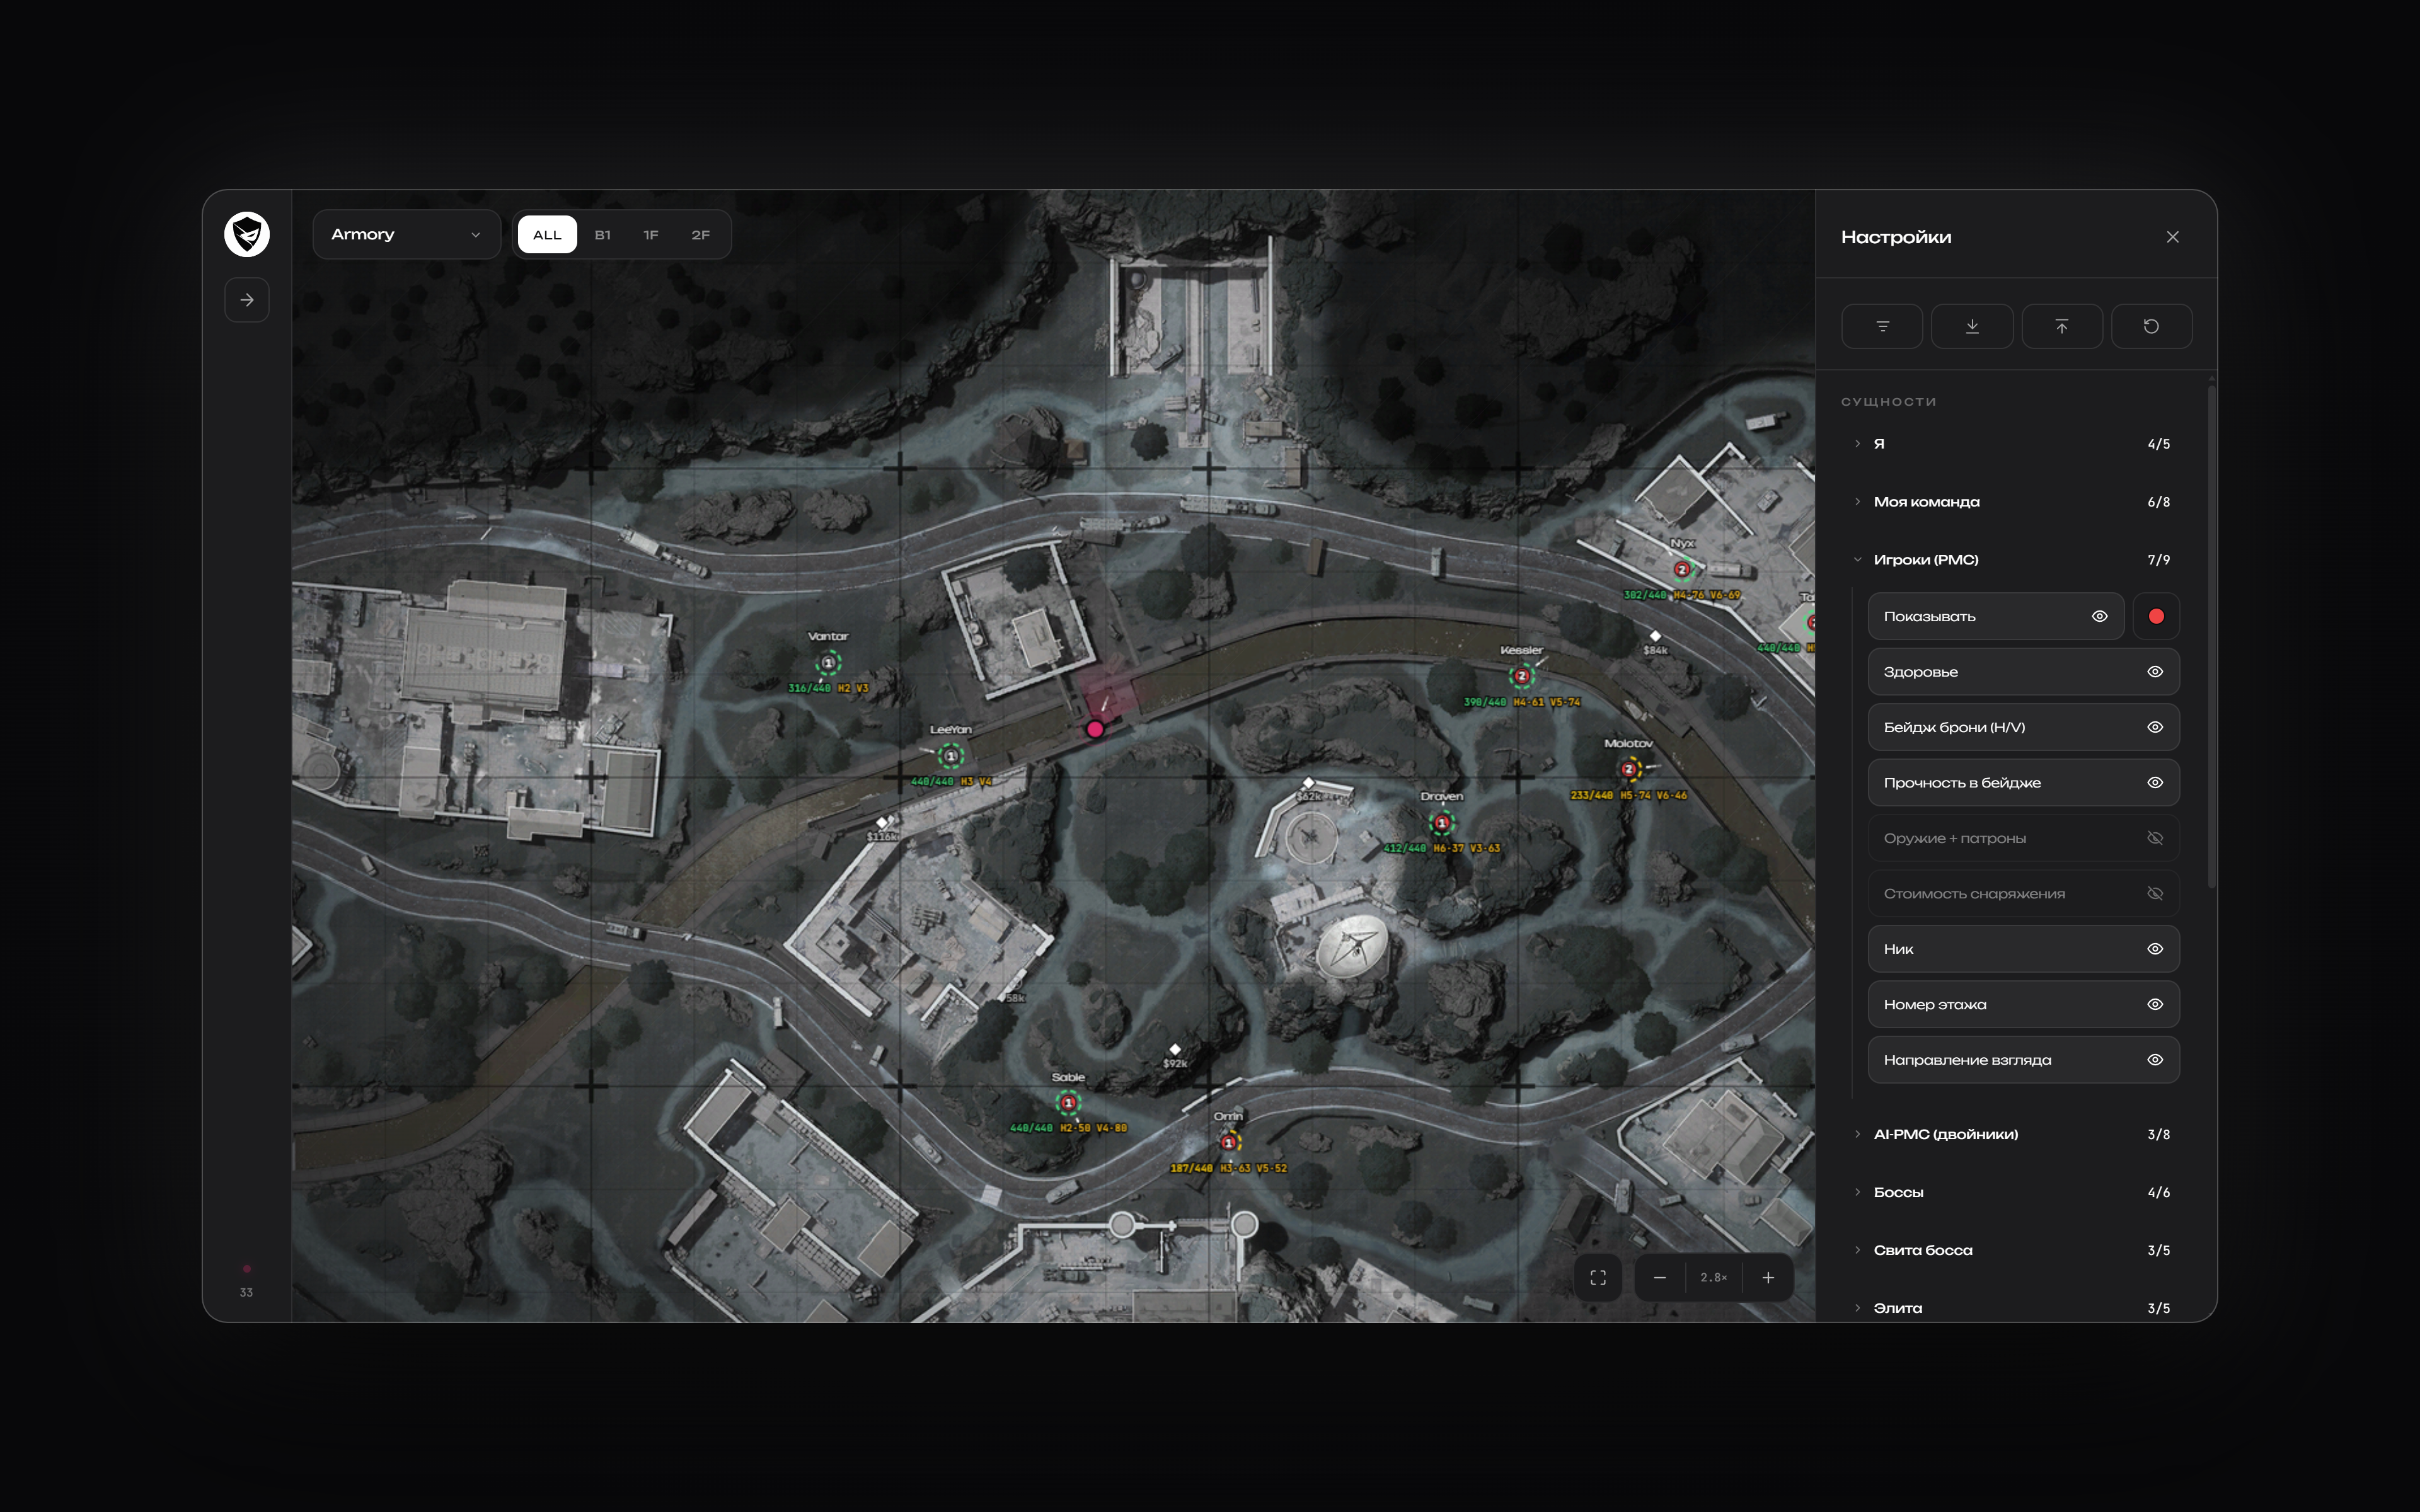The height and width of the screenshot is (1512, 2420).
Task: Click the pink self position marker
Action: (x=1095, y=729)
